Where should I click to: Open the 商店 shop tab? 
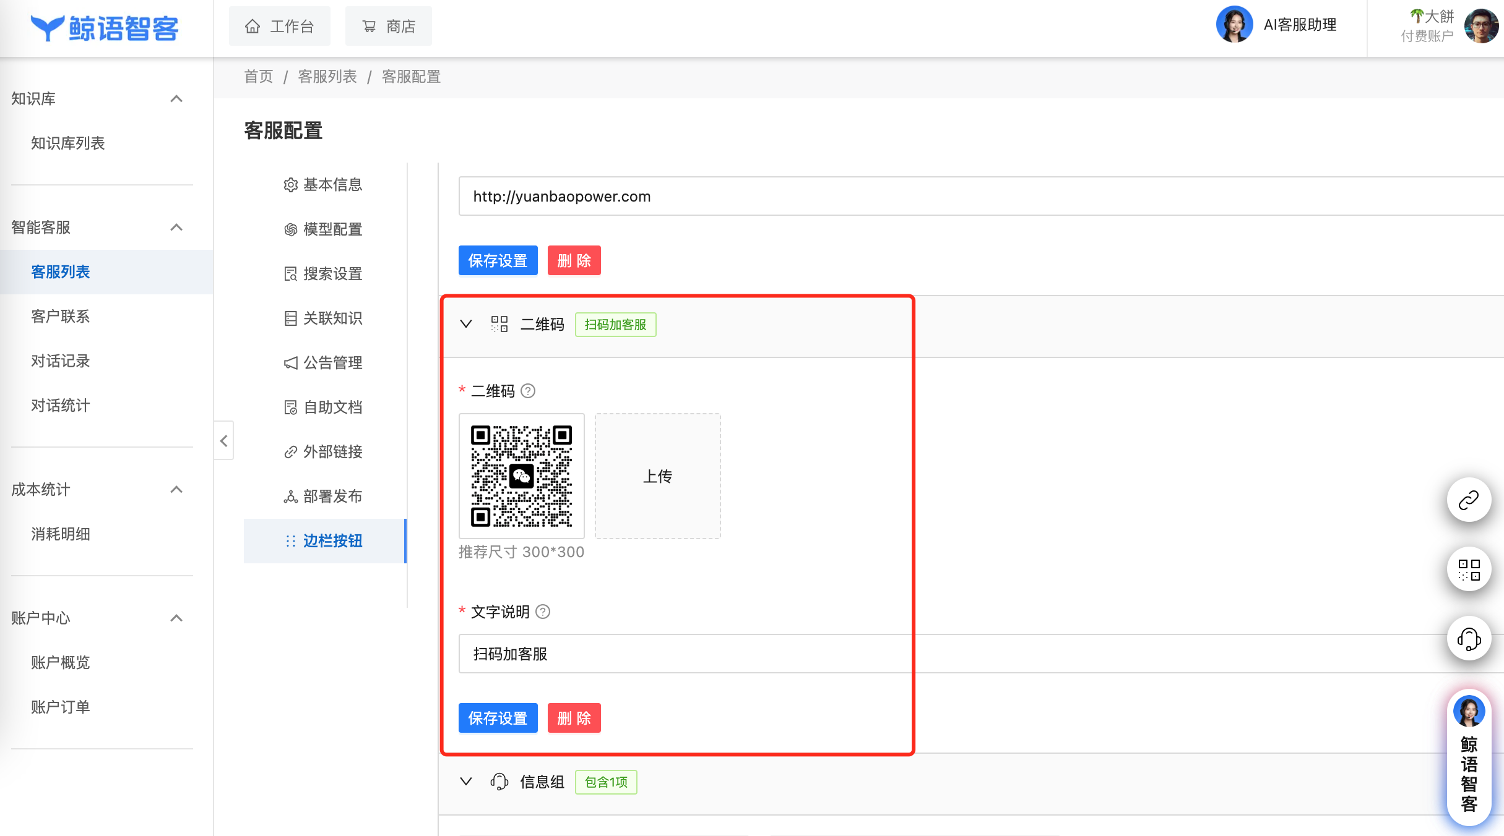coord(389,26)
